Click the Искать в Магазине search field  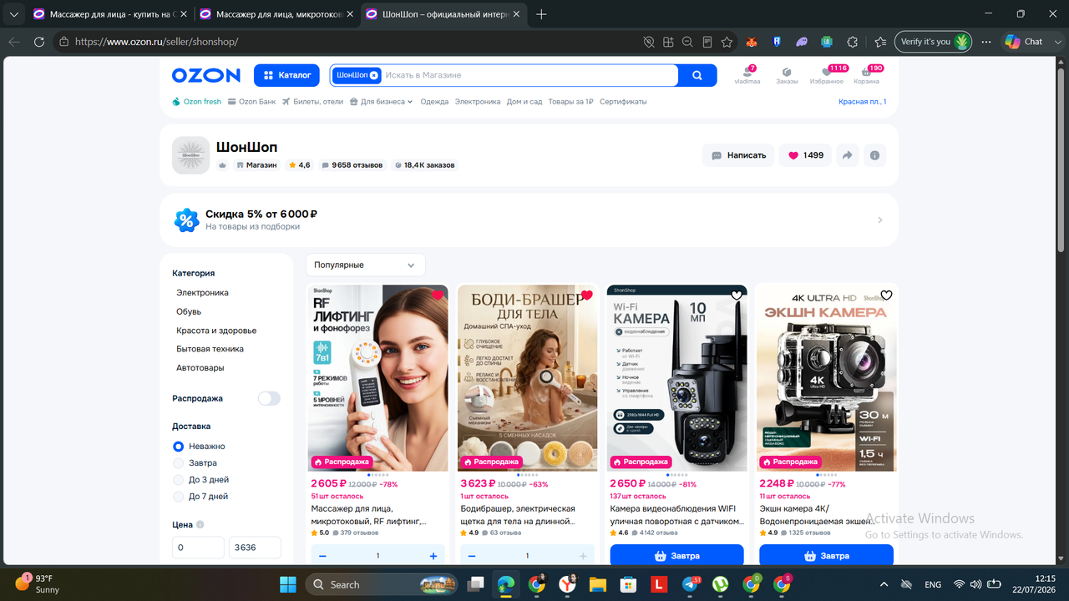(529, 75)
